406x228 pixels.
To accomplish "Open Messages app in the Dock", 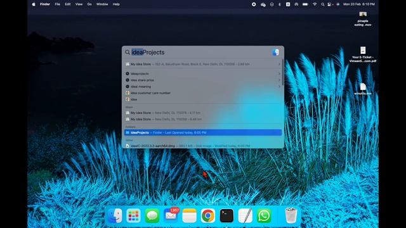I will tap(152, 215).
